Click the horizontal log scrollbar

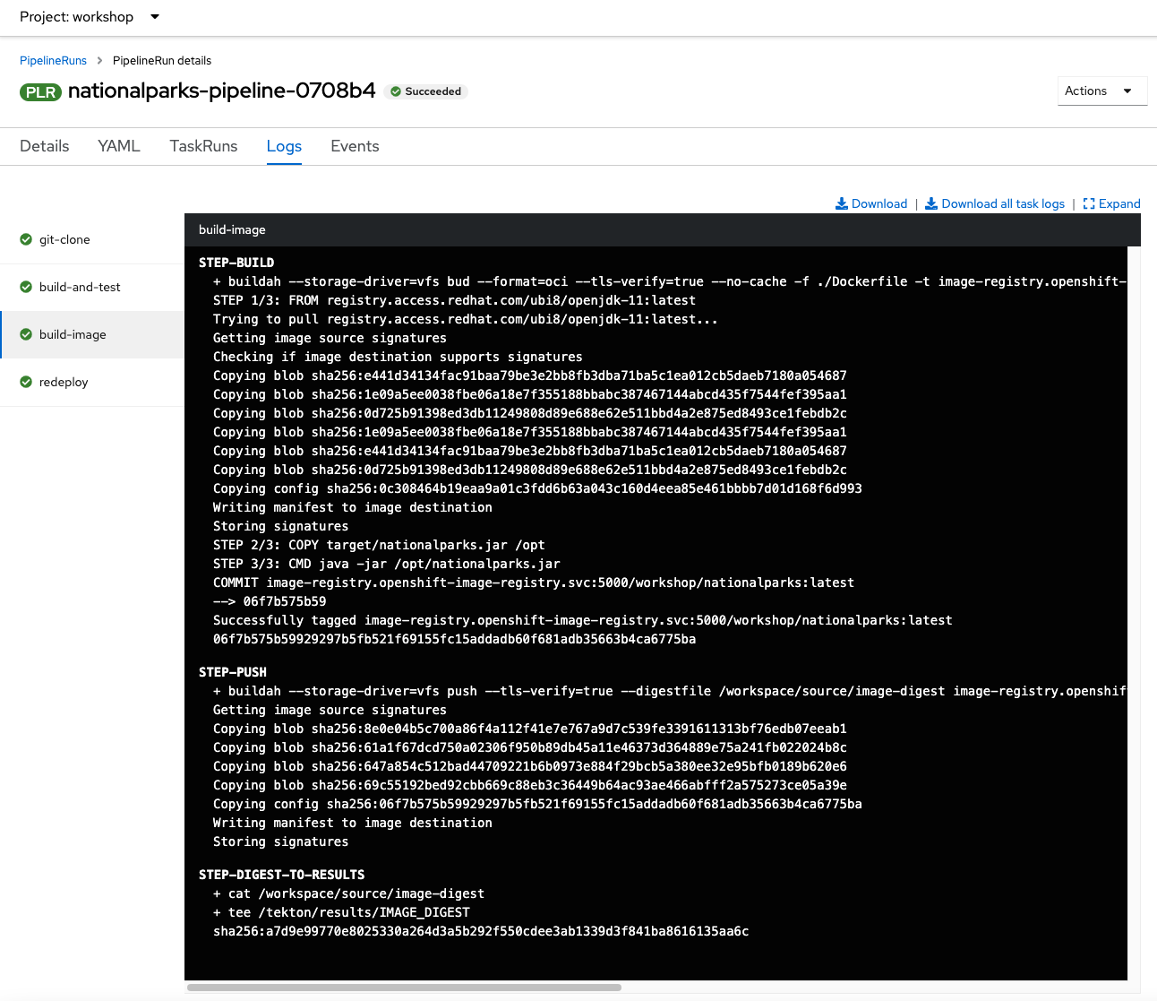click(x=404, y=988)
